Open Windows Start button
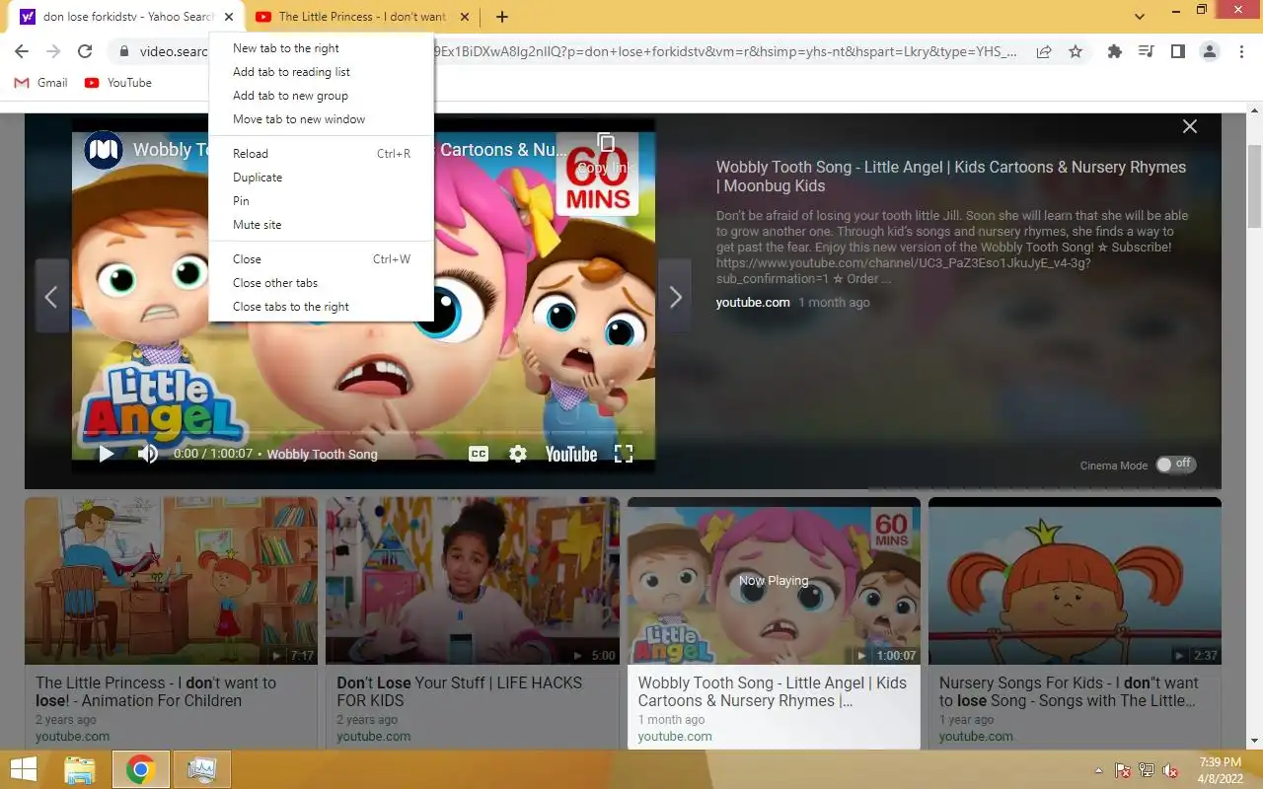This screenshot has width=1263, height=789. [24, 770]
